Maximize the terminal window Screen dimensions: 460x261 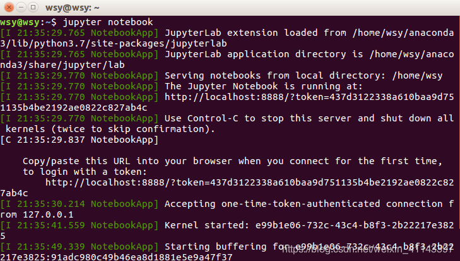33,8
